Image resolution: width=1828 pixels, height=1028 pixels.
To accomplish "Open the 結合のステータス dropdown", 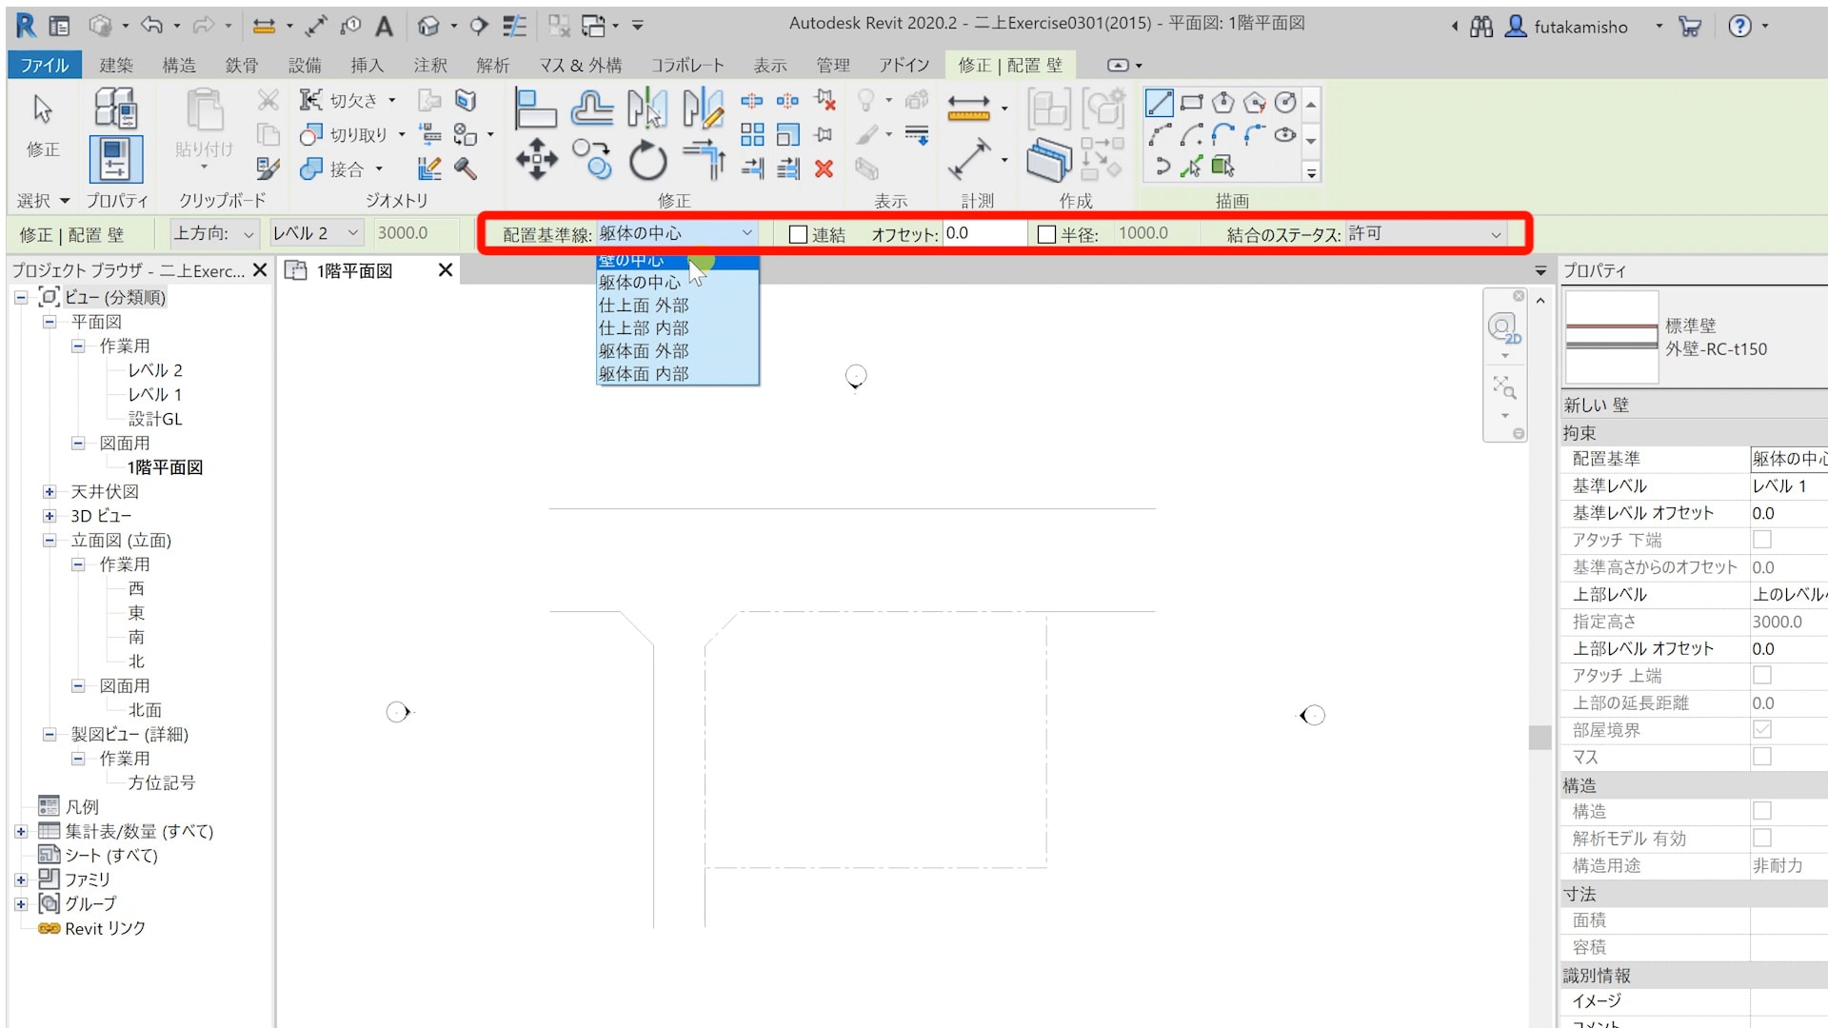I will click(1425, 234).
